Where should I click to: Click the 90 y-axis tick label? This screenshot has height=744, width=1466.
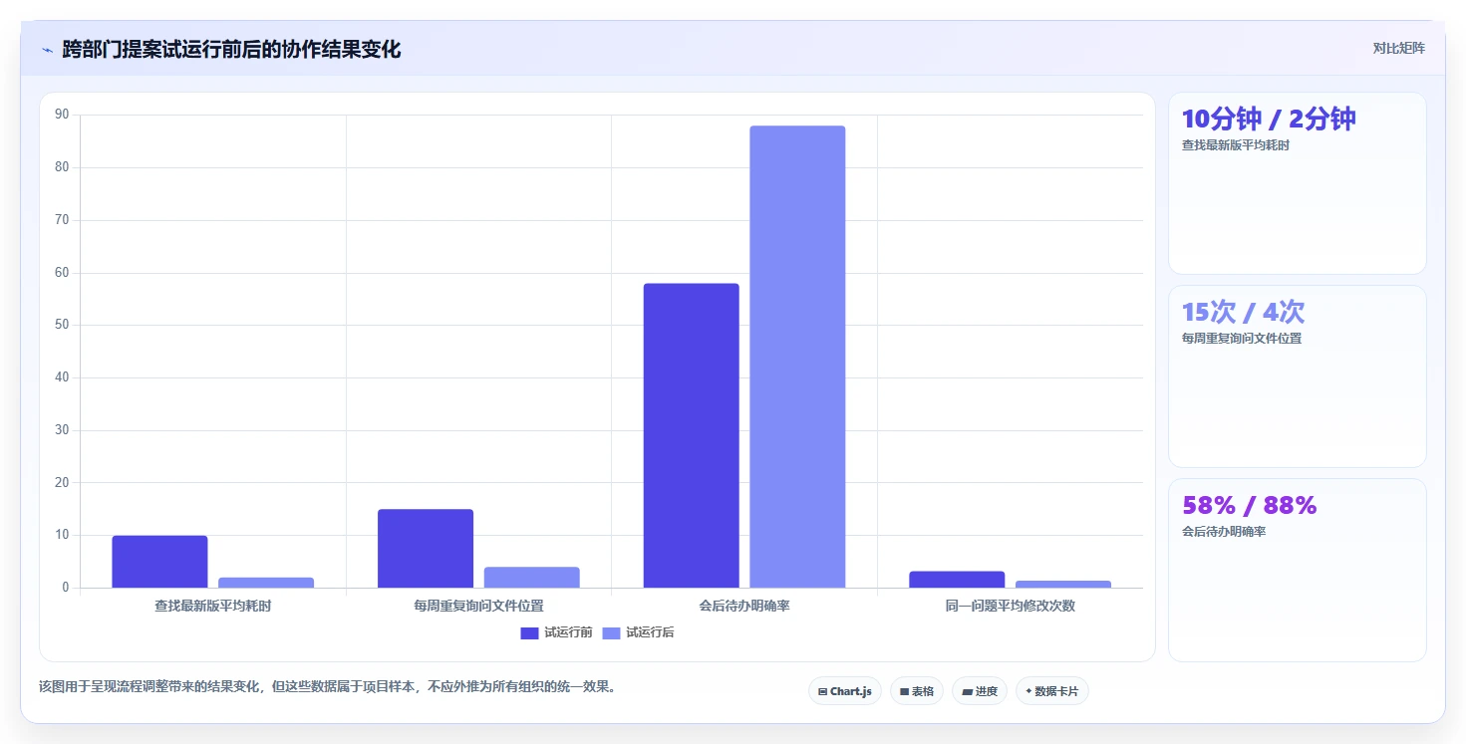click(62, 115)
